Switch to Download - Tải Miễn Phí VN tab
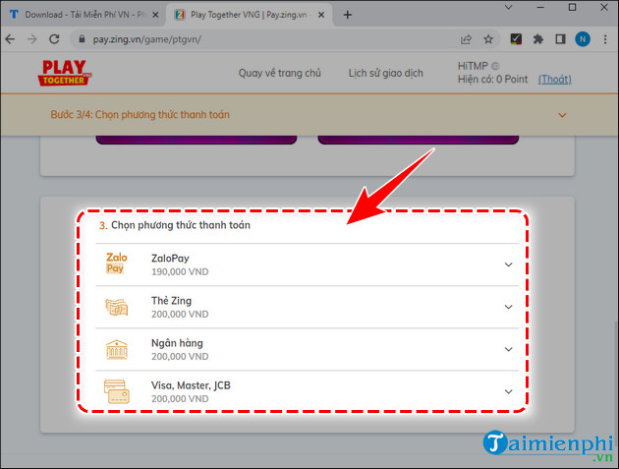 click(83, 15)
